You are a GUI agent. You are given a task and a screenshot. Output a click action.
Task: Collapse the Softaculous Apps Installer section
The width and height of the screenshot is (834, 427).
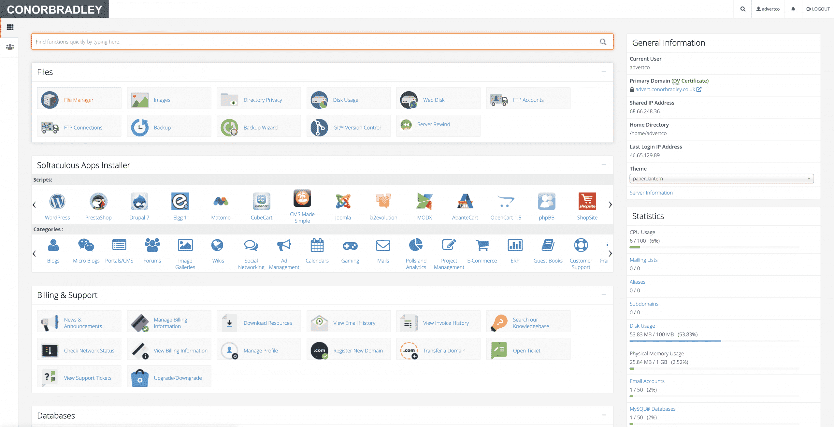click(604, 164)
